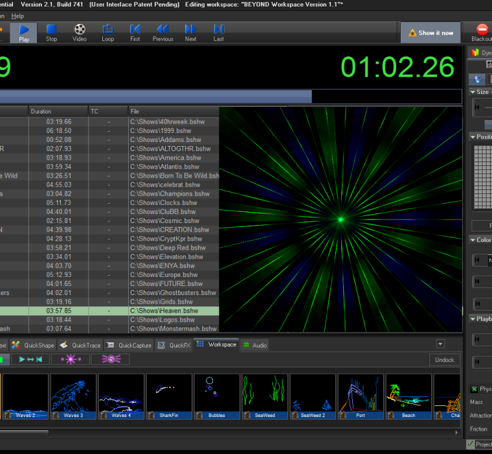Select the Waves 3 cue thumbnail
The image size is (492, 454).
tap(73, 396)
